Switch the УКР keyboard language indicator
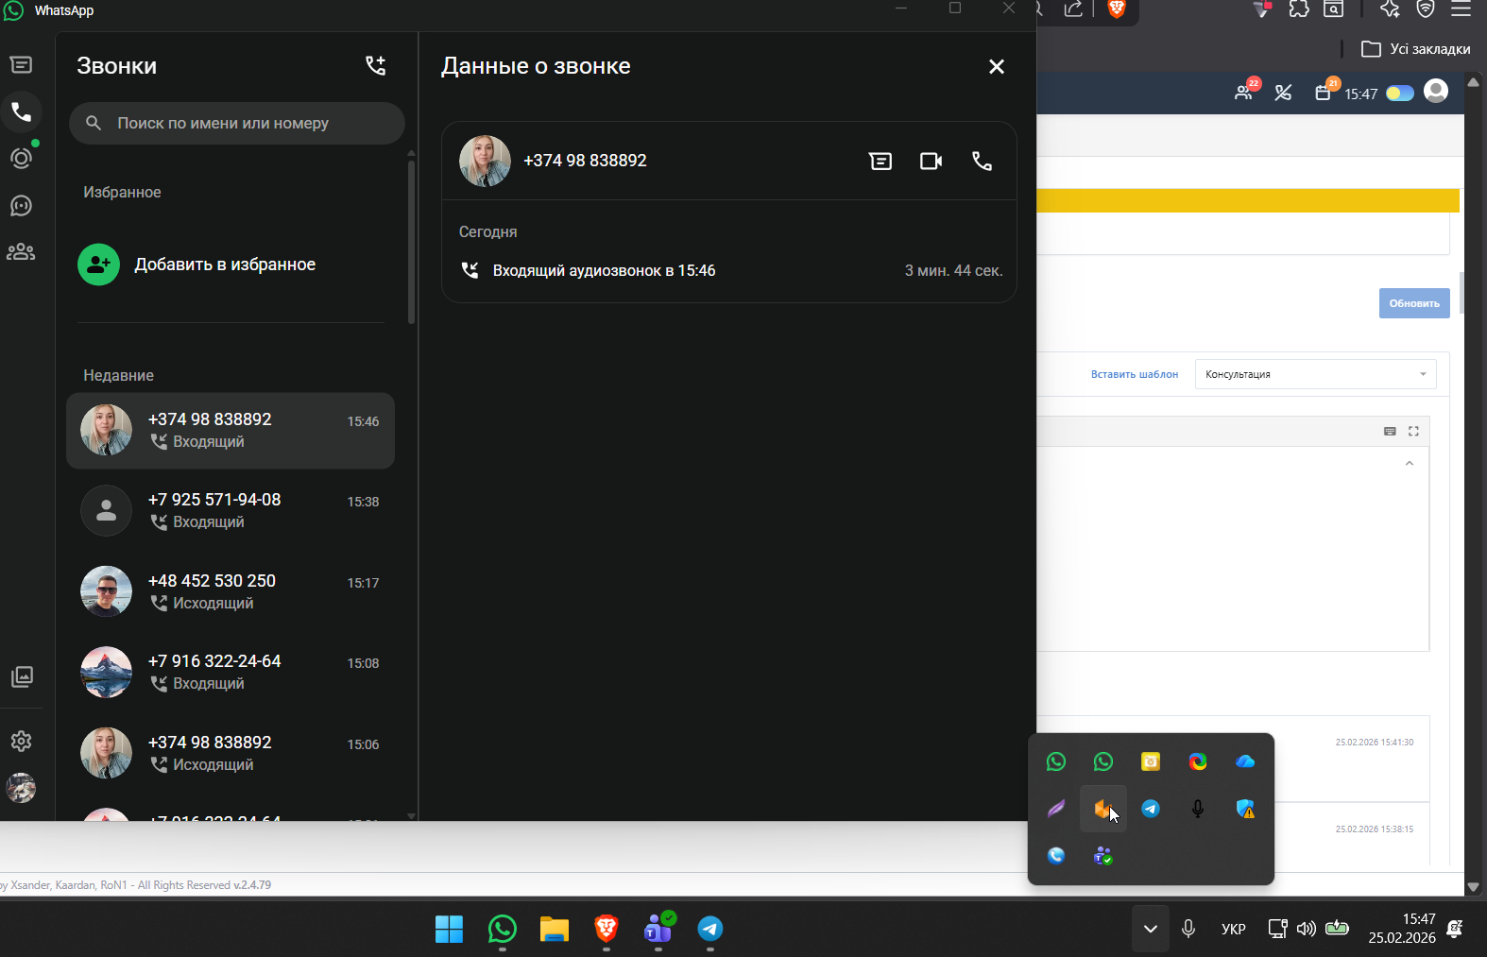1487x957 pixels. pos(1233,929)
